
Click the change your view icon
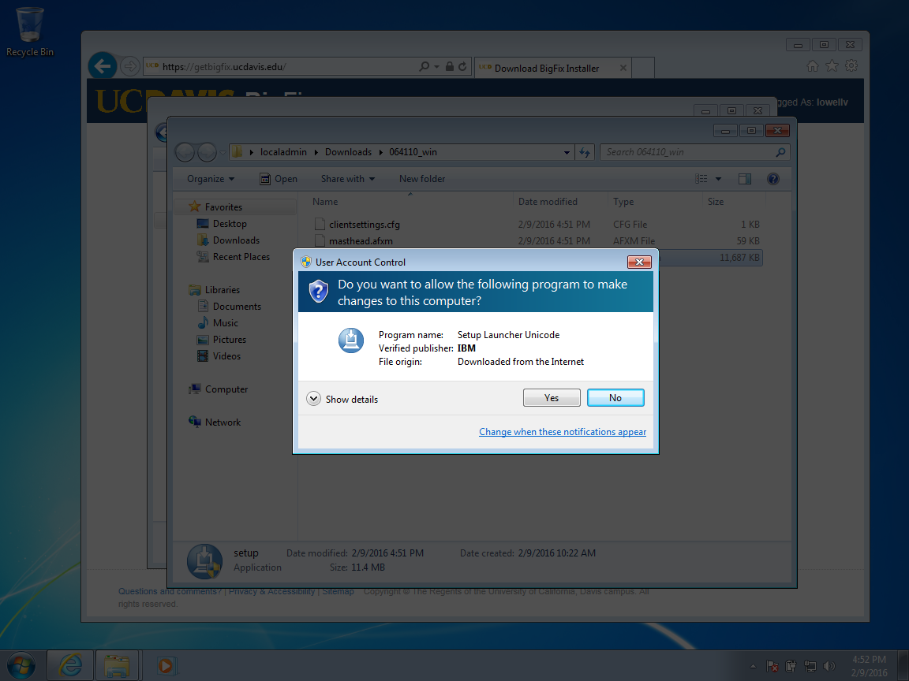click(x=701, y=179)
